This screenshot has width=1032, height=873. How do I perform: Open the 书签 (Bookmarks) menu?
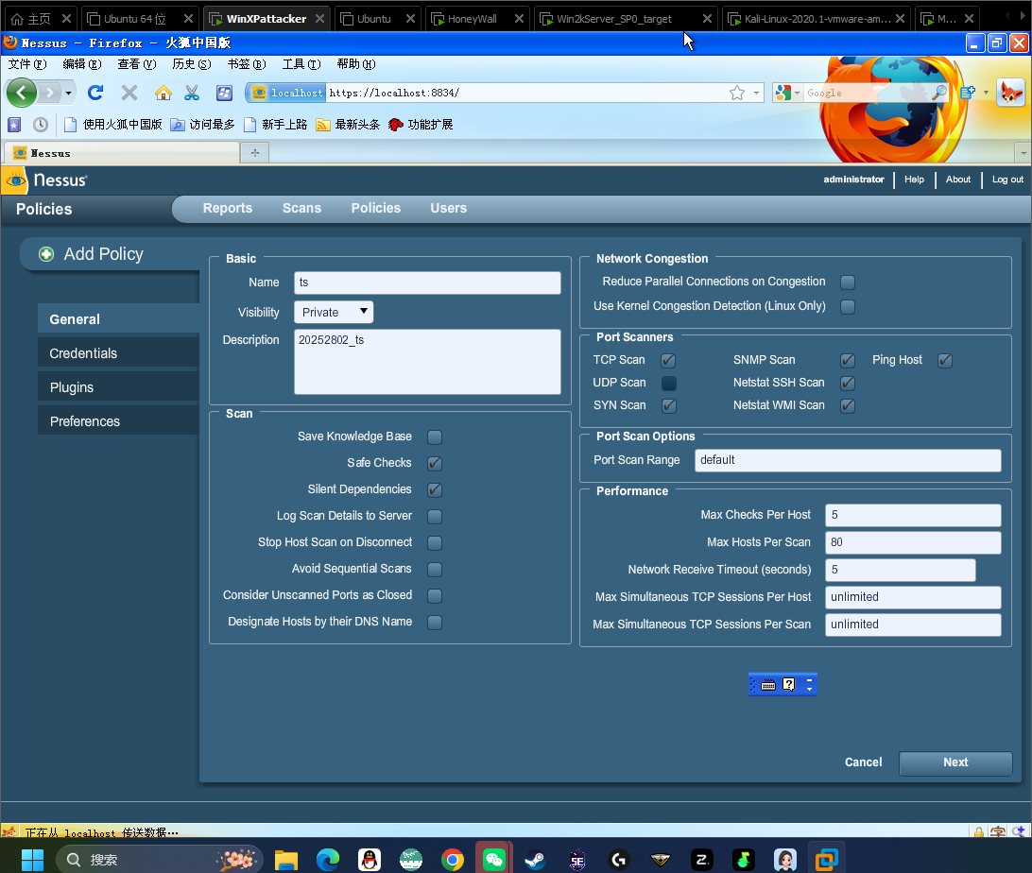(x=247, y=64)
